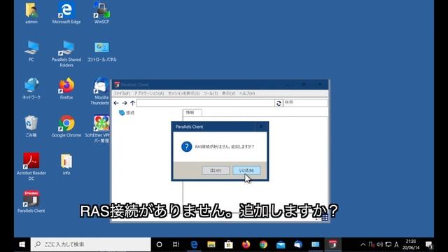Screen dimensions: 448x252
Task: Maximize the Parallels Client main window
Action: coord(304,85)
